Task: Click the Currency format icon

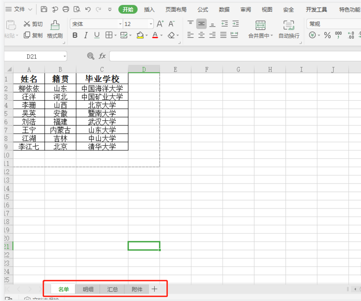Action: [312, 35]
